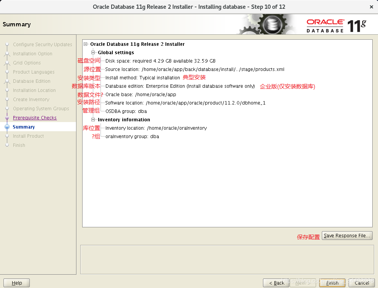Select the 'Disk space: required 4.29 GB' row
Viewport: 378px width, 288px height.
click(160, 61)
